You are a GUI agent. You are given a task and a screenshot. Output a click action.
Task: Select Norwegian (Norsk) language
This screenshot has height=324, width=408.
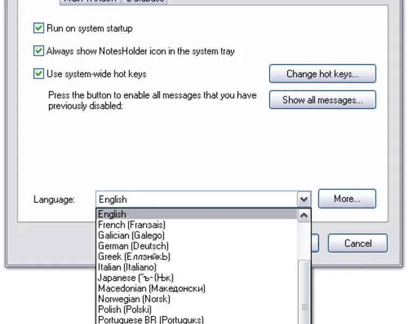point(197,299)
